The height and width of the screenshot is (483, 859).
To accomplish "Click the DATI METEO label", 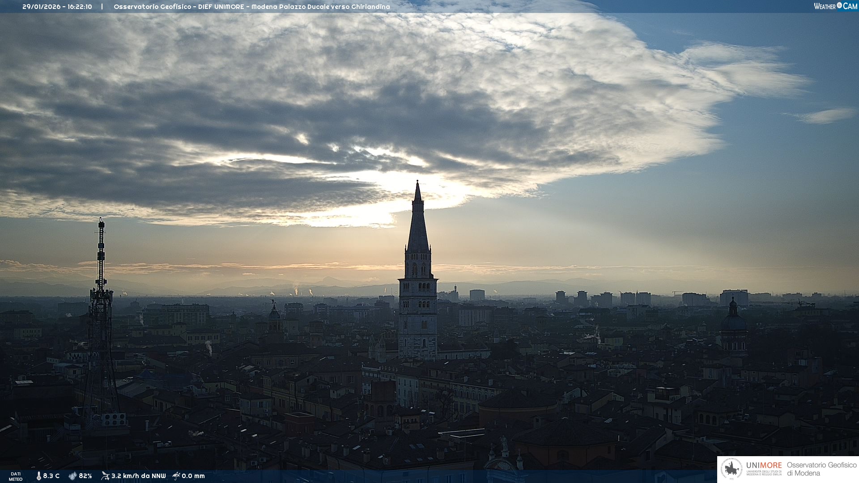I will tap(16, 476).
